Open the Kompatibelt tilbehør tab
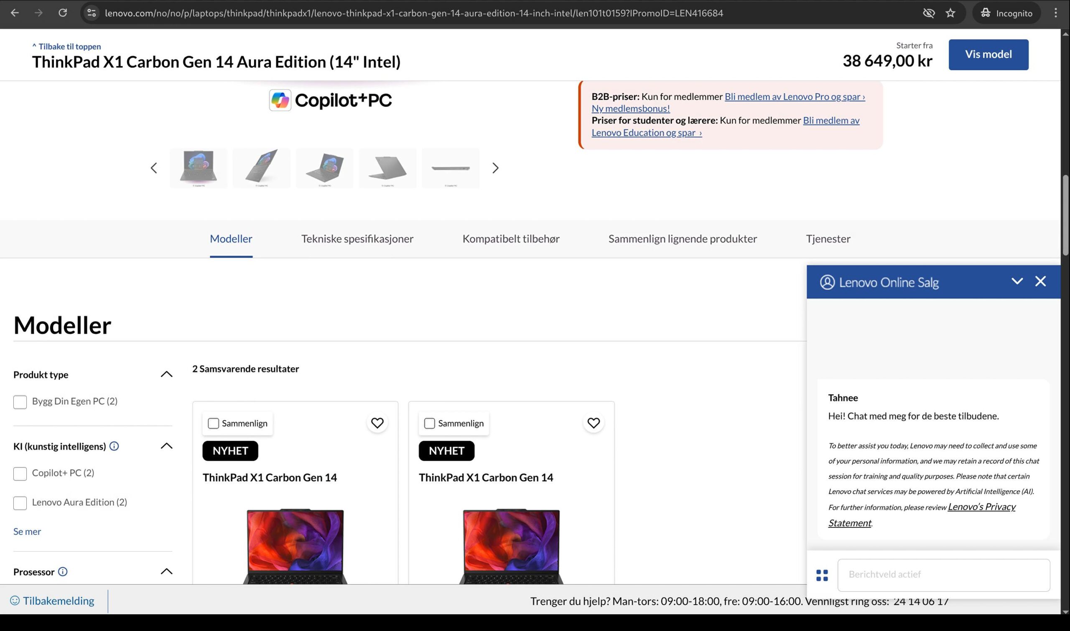The image size is (1070, 631). (510, 238)
